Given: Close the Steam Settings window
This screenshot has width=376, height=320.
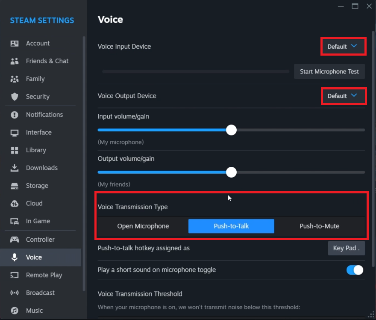Looking at the screenshot, I should pos(369,6).
